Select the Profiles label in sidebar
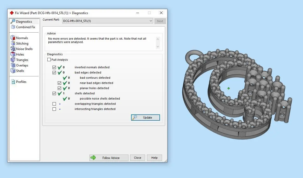The width and height of the screenshot is (303, 178). tap(21, 82)
